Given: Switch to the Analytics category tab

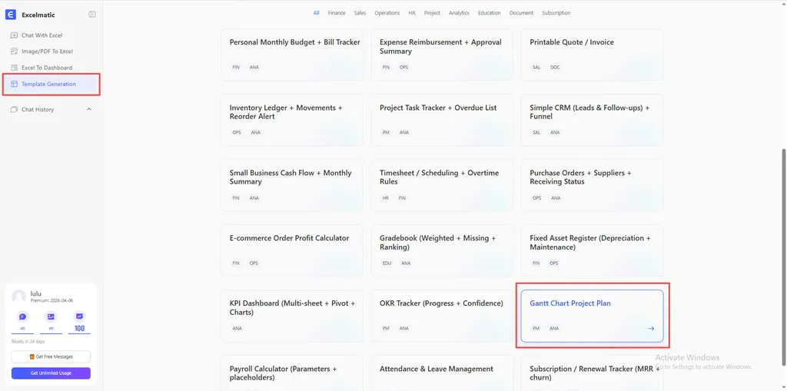Looking at the screenshot, I should 459,13.
